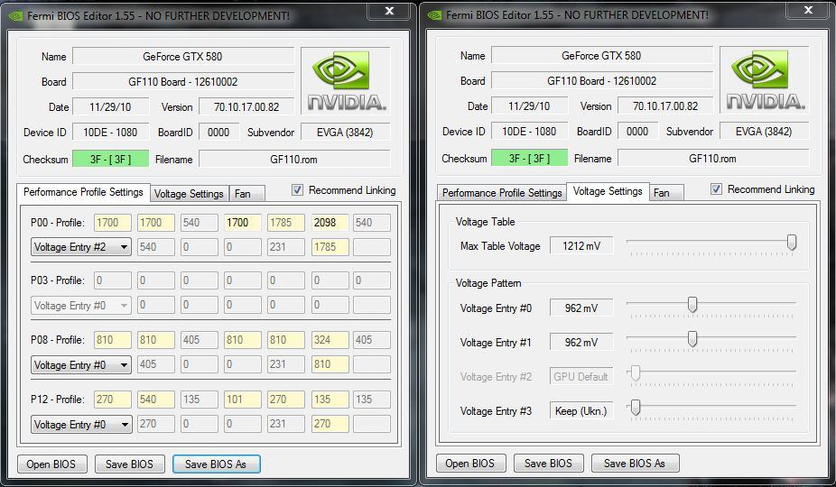Open P08 profile Voltage Entry #0 dropdown
This screenshot has width=836, height=487.
(81, 365)
